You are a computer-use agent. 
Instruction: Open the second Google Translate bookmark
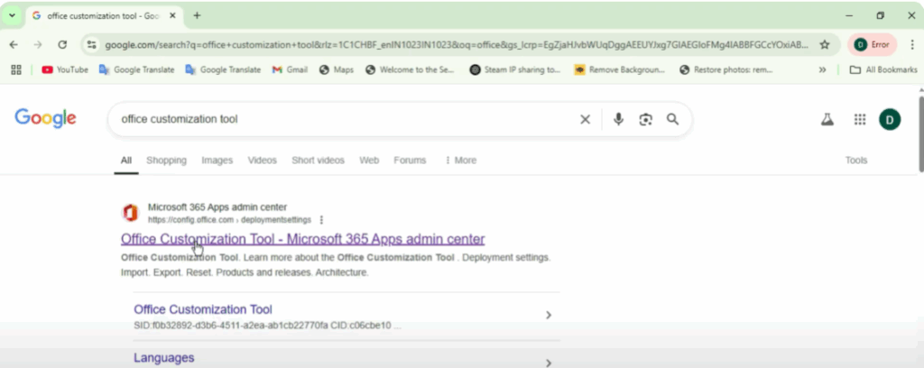pos(223,69)
